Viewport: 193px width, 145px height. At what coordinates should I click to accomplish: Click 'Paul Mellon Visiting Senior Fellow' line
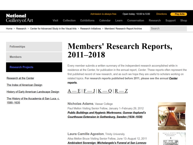105,108
